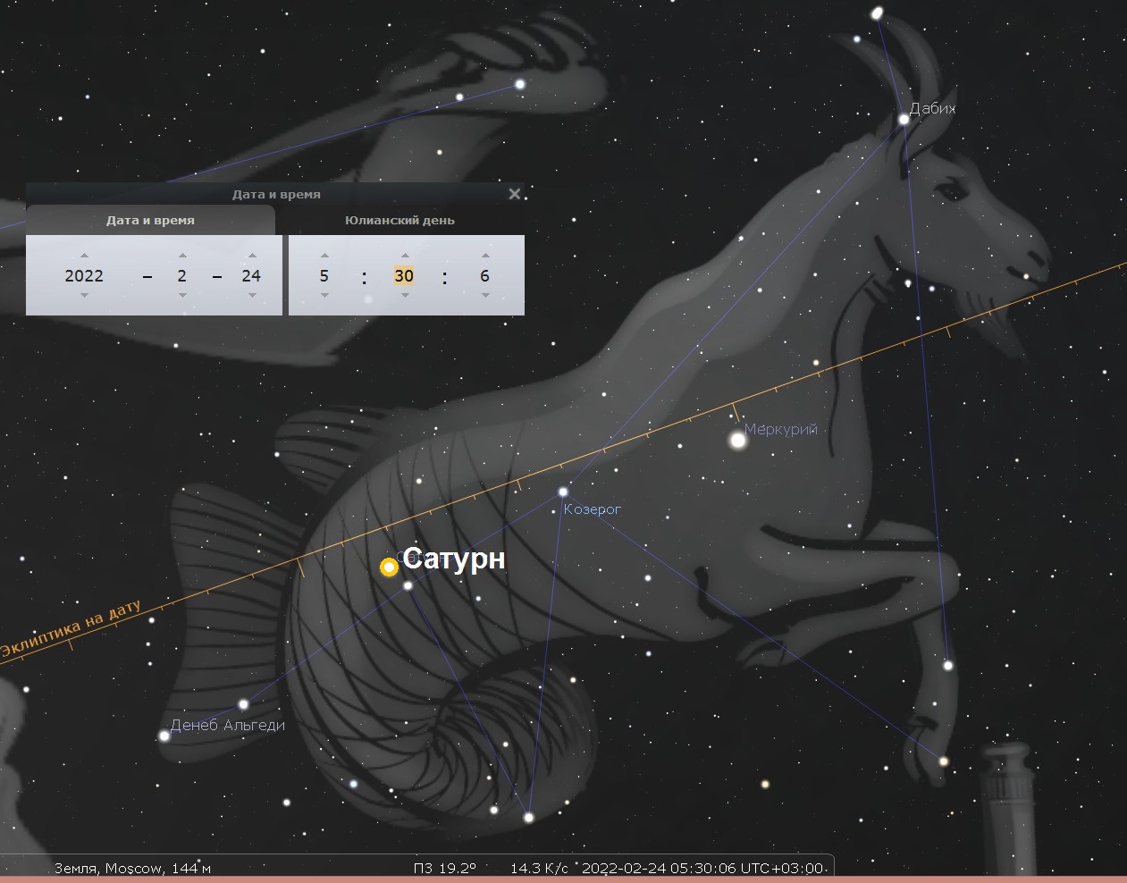The height and width of the screenshot is (883, 1127).
Task: Decrease the year with the down arrow
Action: click(x=84, y=295)
